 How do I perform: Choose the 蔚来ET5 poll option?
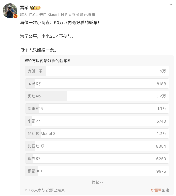[97, 109]
